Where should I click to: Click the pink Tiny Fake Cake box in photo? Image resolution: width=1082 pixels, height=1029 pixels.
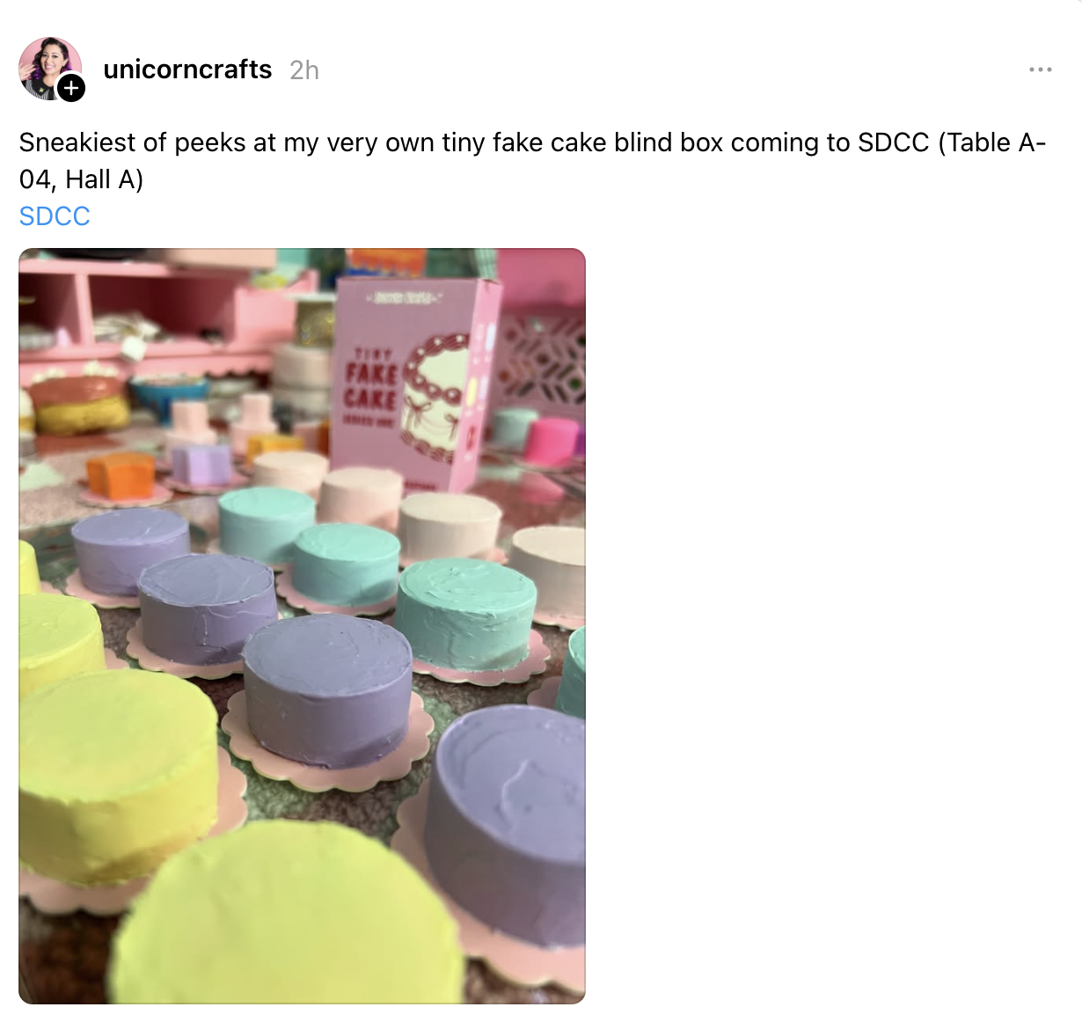click(x=413, y=383)
